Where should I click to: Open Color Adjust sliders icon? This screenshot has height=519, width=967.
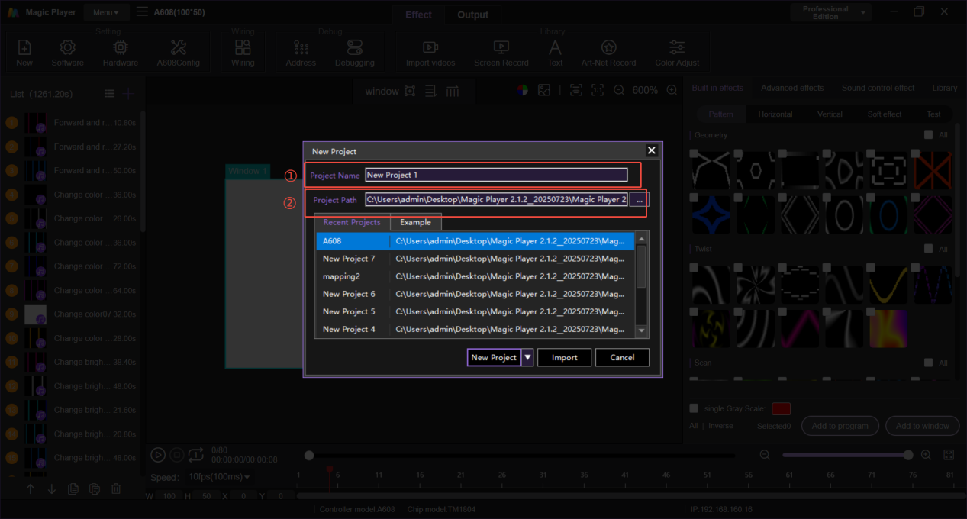click(x=677, y=47)
